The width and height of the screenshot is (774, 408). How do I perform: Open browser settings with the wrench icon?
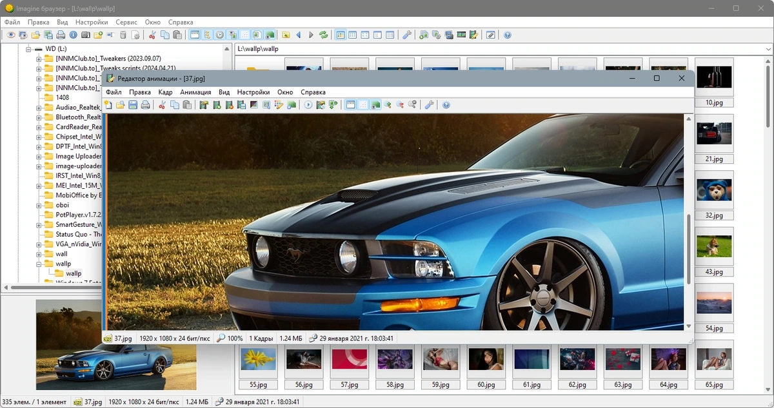tap(407, 35)
